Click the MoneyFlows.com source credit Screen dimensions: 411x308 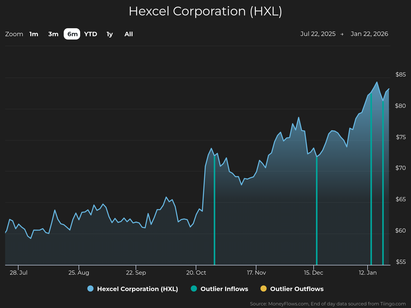click(x=328, y=304)
